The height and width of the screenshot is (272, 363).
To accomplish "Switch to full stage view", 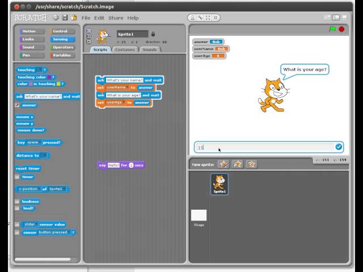I will pos(336,18).
